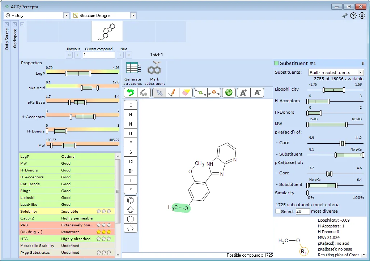
Task: Select the Cl atom button
Action: point(131,162)
